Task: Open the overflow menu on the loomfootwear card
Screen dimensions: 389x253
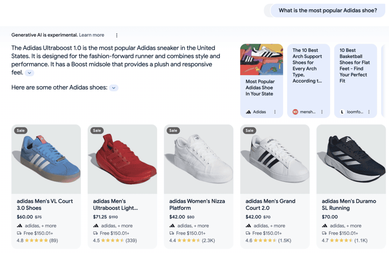Action: click(369, 112)
